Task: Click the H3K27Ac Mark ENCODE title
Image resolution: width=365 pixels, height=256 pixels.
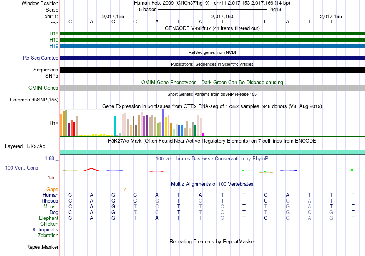Action: coord(212,141)
